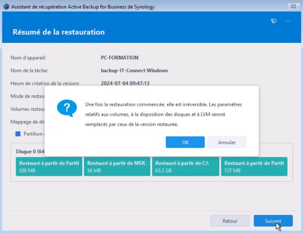Click the Résumé de la restauration heading
The width and height of the screenshot is (303, 233).
[58, 32]
